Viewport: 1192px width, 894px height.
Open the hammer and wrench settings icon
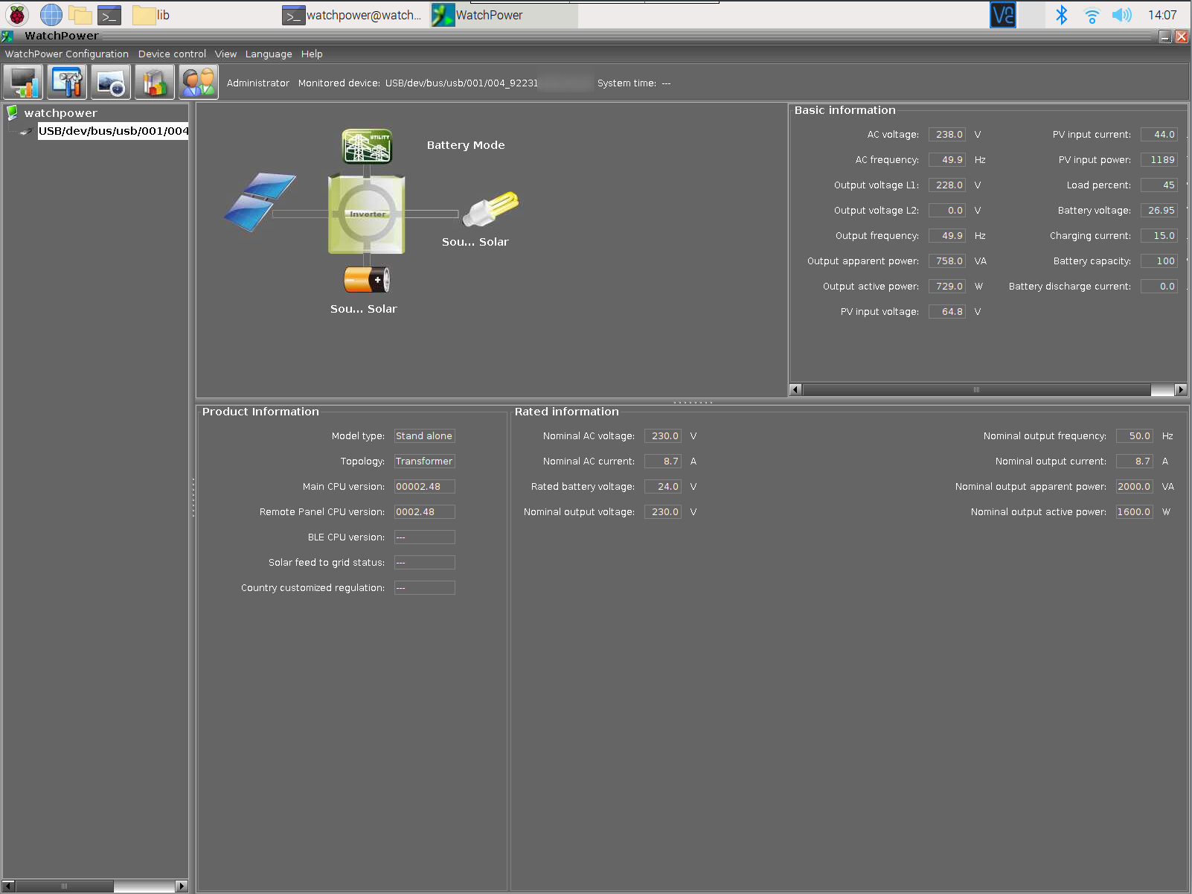coord(67,82)
